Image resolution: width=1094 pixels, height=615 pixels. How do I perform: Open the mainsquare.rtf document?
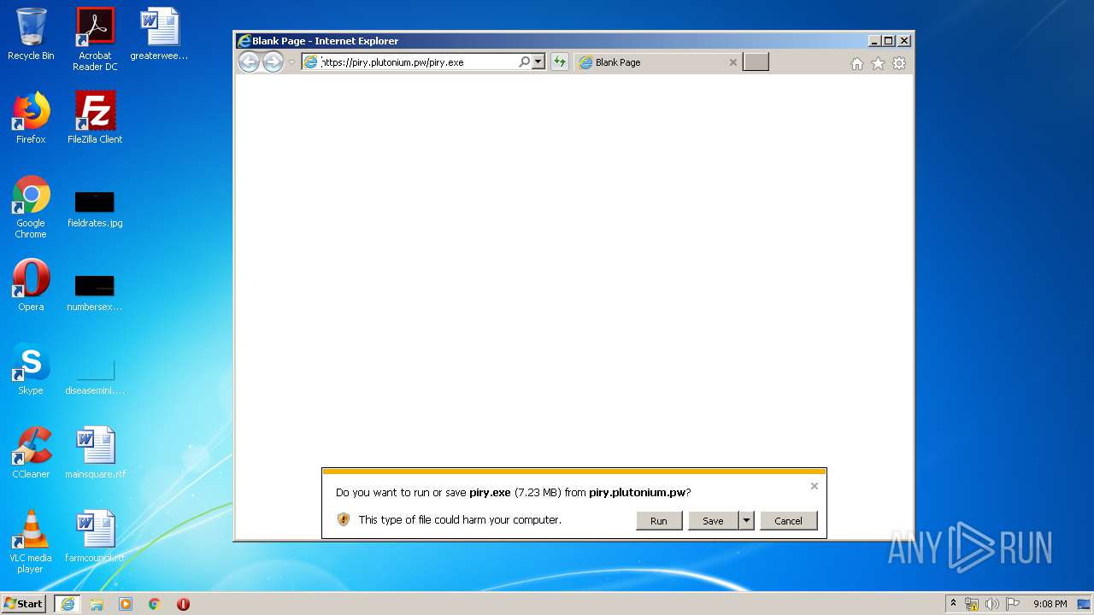95,453
